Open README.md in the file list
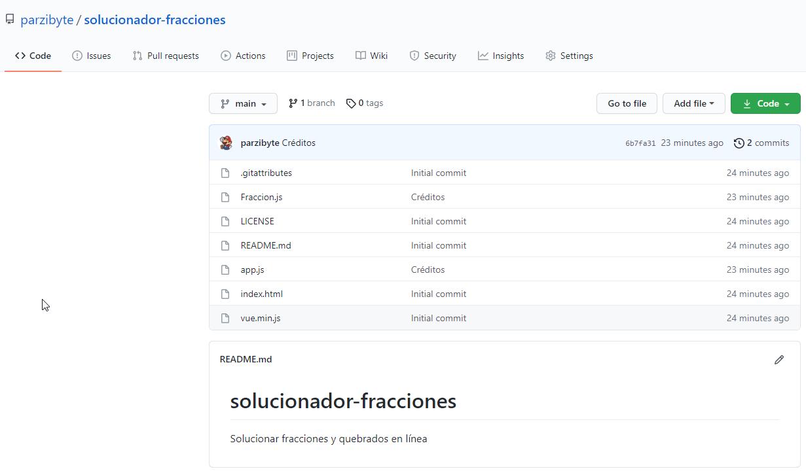This screenshot has height=471, width=806. point(266,245)
